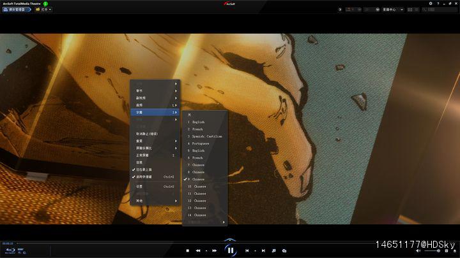Screen dimensions: 460x258
Task: Click the green info badge beside app title
Action: pos(45,4)
